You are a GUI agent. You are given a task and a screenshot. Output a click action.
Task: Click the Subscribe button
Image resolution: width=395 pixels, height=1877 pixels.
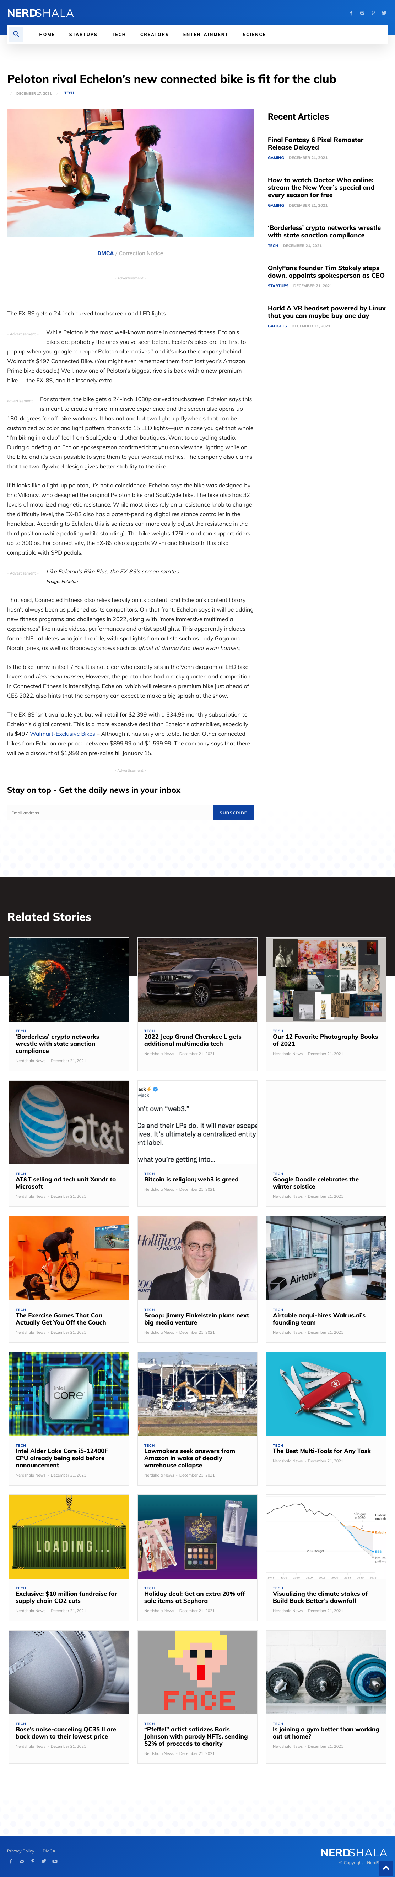pos(233,812)
